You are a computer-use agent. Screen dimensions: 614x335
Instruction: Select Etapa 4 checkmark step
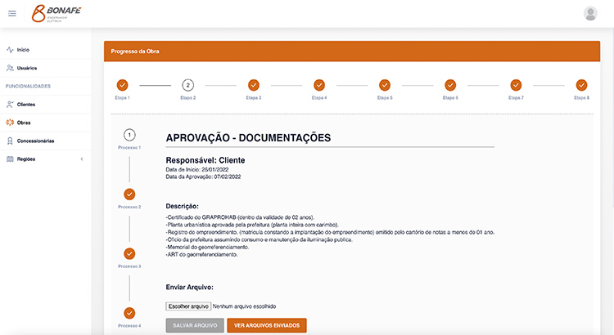[319, 85]
